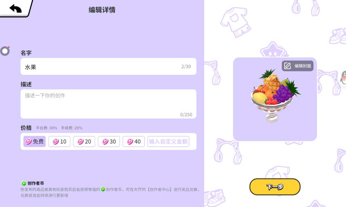Click the pink coin icon on 免费

(29, 141)
